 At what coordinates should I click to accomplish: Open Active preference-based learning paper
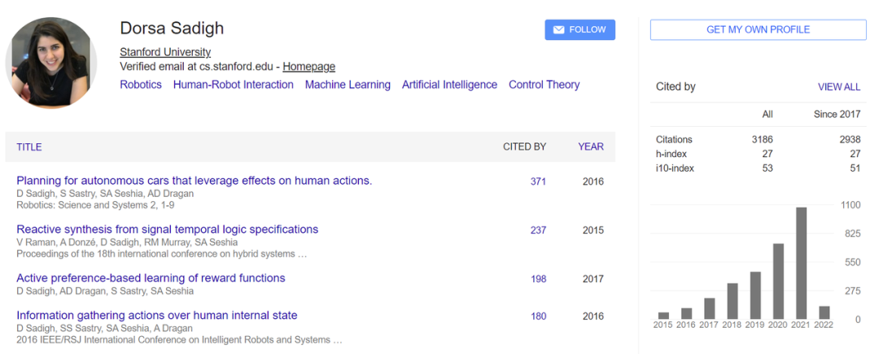click(x=151, y=278)
